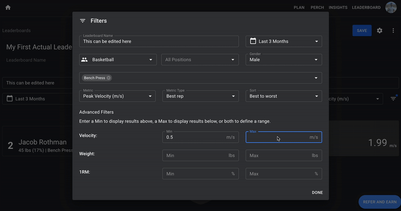
Task: Open the user profile avatar
Action: [x=391, y=8]
